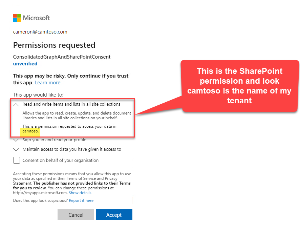Click the Consent on behalf of your organisation label
This screenshot has height=230, width=300.
pyautogui.click(x=60, y=160)
